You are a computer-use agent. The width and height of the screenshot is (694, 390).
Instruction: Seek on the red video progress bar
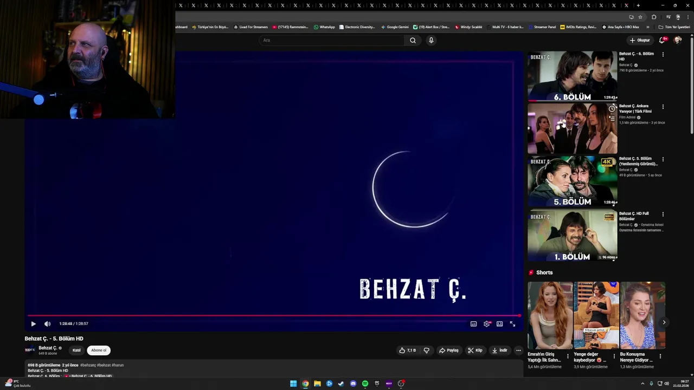[x=274, y=315]
